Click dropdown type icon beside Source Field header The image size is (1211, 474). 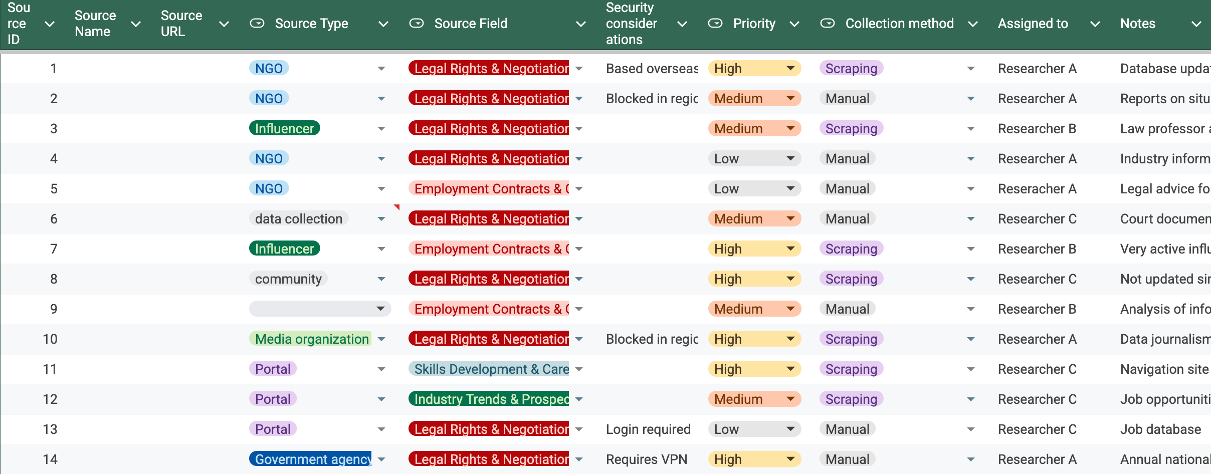416,24
